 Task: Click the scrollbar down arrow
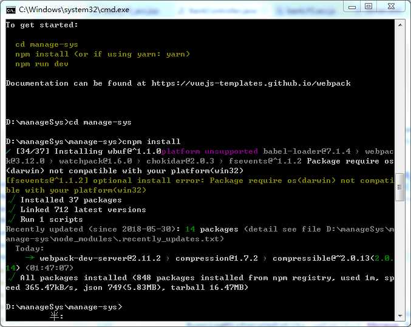pos(400,315)
